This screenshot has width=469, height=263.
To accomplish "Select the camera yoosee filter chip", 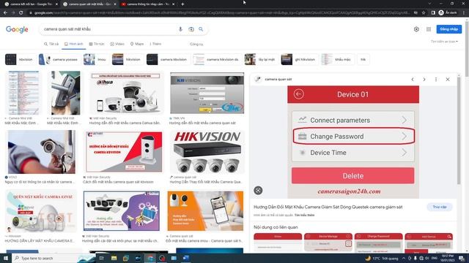I will coord(59,59).
